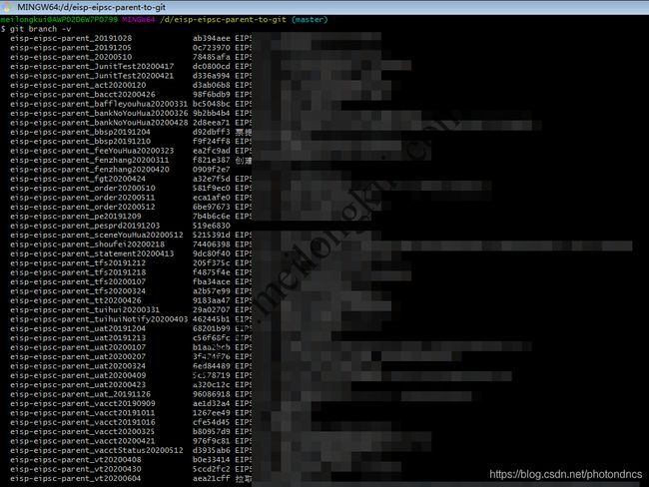The image size is (649, 487).
Task: Select branch eisp-eipsc-parent_vacct20200421
Action: click(82, 441)
